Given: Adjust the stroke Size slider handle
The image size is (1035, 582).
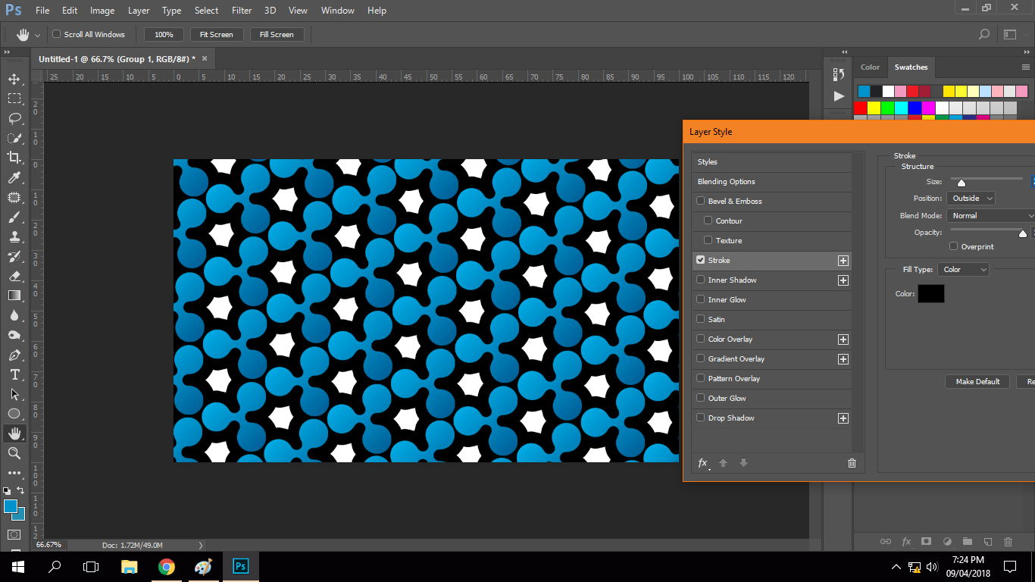Looking at the screenshot, I should click(x=962, y=183).
